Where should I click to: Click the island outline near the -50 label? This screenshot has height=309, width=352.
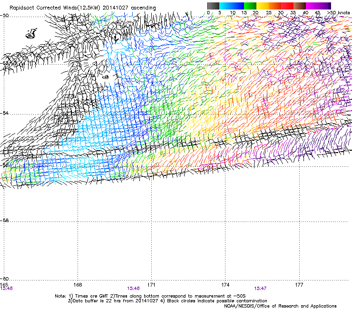coord(31,33)
